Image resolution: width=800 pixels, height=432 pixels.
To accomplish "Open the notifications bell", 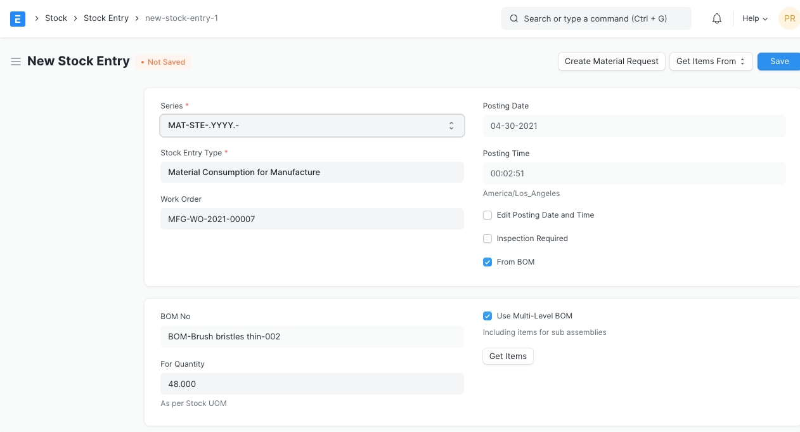I will (x=717, y=18).
